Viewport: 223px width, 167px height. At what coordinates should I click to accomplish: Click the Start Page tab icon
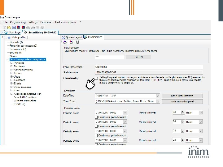click(x=6, y=32)
